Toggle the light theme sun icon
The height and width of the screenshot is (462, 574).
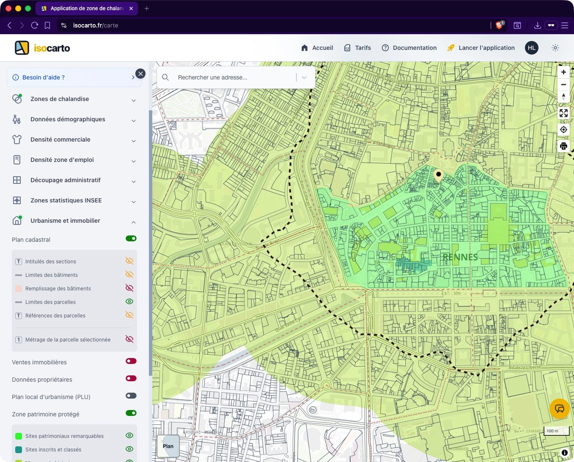pyautogui.click(x=555, y=48)
